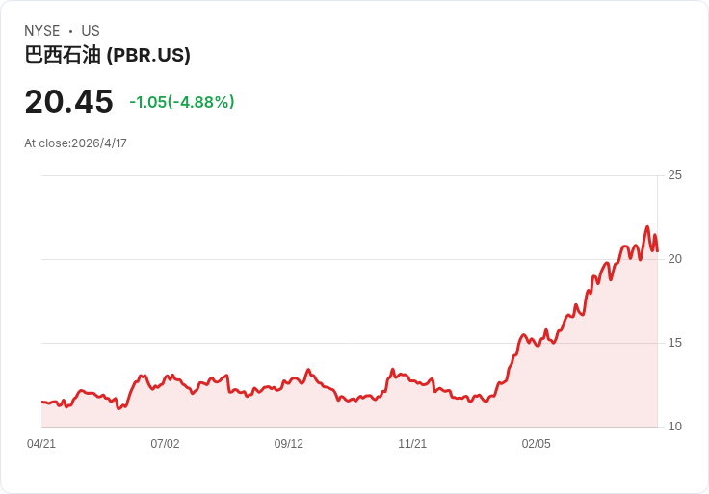
Task: Click the -1.05(-4.88%) change value
Action: point(182,102)
